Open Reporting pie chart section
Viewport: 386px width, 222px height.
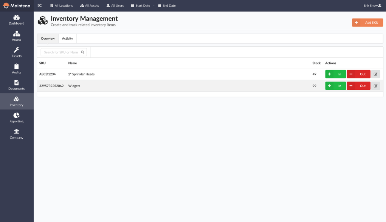pyautogui.click(x=17, y=118)
